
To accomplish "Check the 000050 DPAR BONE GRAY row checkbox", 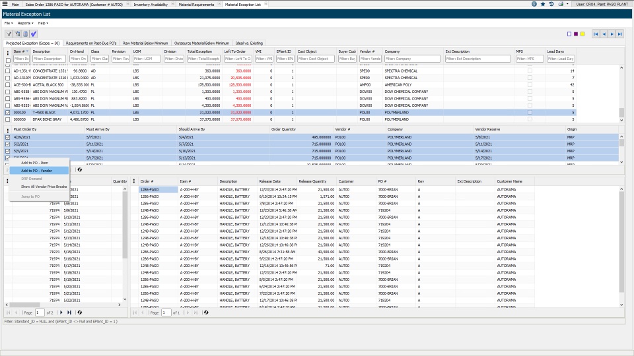I will pyautogui.click(x=8, y=119).
